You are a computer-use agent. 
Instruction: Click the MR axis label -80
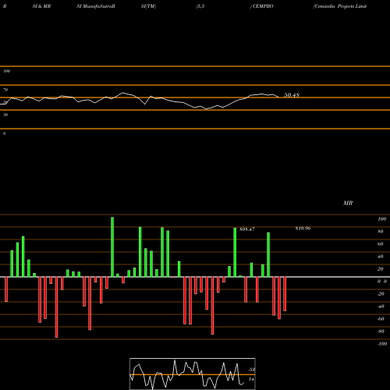tap(381, 331)
